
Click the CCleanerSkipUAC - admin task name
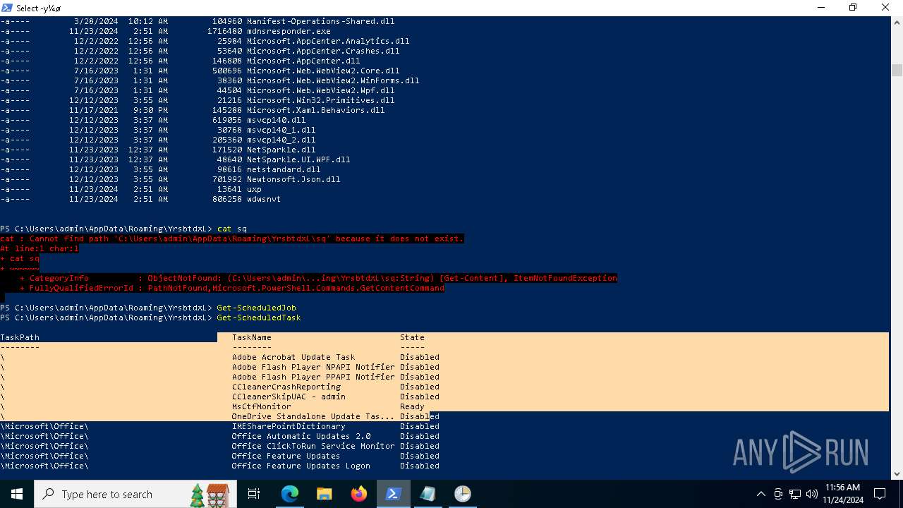[289, 397]
